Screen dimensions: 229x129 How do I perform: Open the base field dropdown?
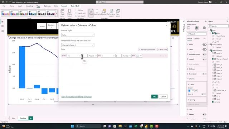click(78, 45)
